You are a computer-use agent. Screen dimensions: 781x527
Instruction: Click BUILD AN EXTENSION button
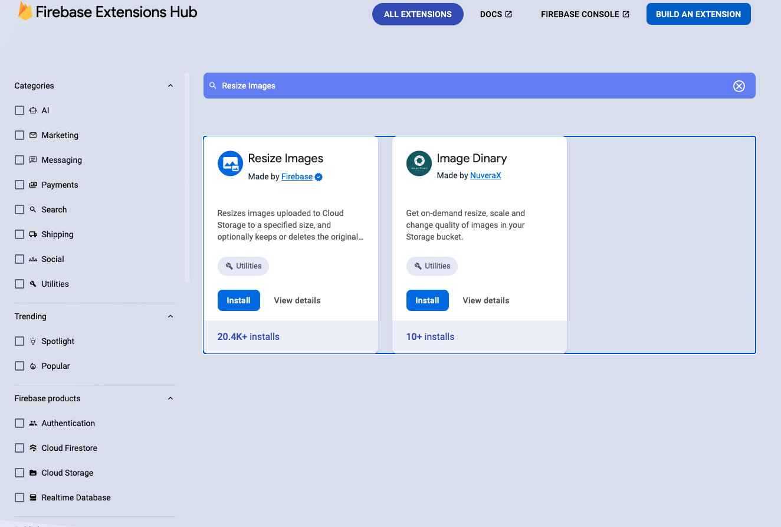point(698,14)
